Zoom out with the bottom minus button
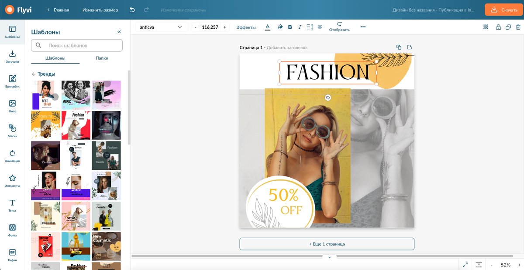This screenshot has height=270, width=524. click(492, 265)
